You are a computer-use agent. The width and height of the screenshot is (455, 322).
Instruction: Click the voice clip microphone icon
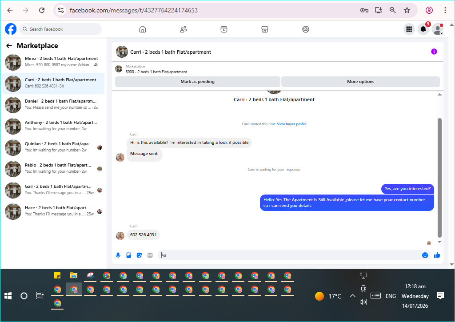click(118, 255)
